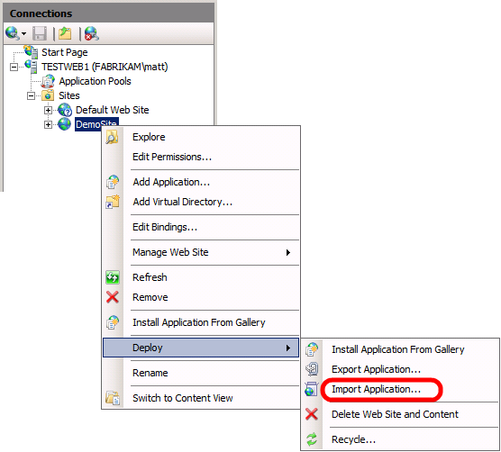The height and width of the screenshot is (452, 501).
Task: Collapse the Sites tree node
Action: point(31,95)
